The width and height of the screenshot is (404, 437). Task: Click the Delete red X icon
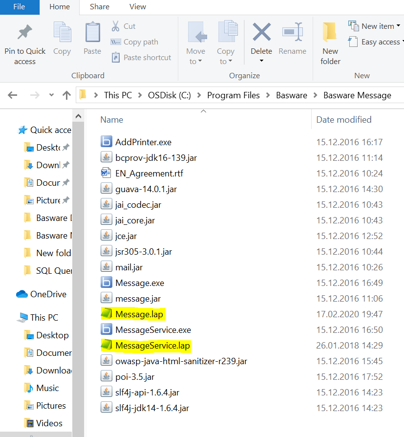(x=261, y=33)
